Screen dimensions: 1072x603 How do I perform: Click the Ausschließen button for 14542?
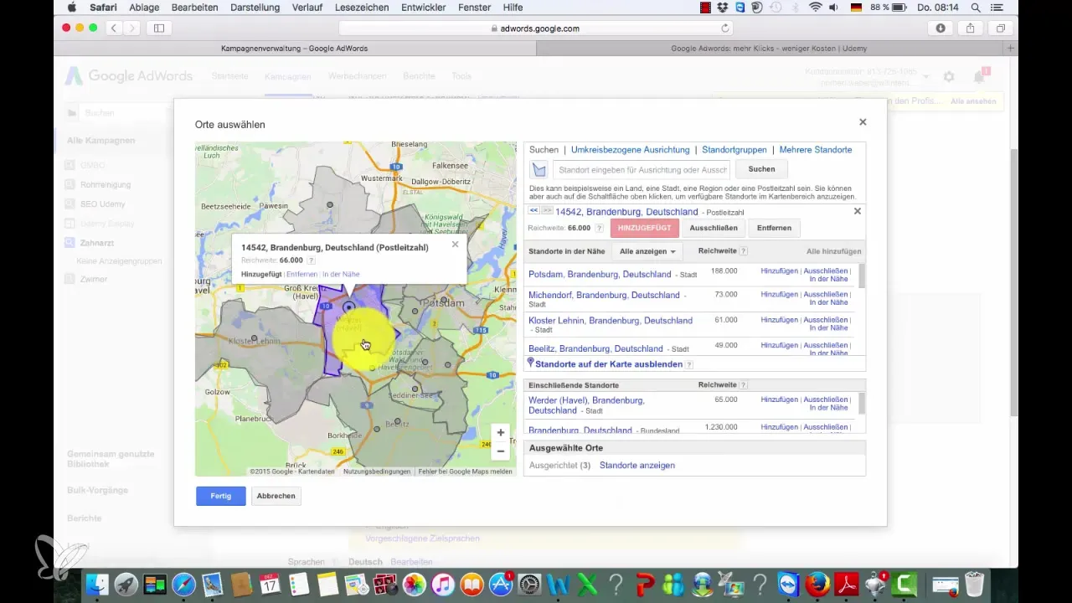pyautogui.click(x=713, y=228)
